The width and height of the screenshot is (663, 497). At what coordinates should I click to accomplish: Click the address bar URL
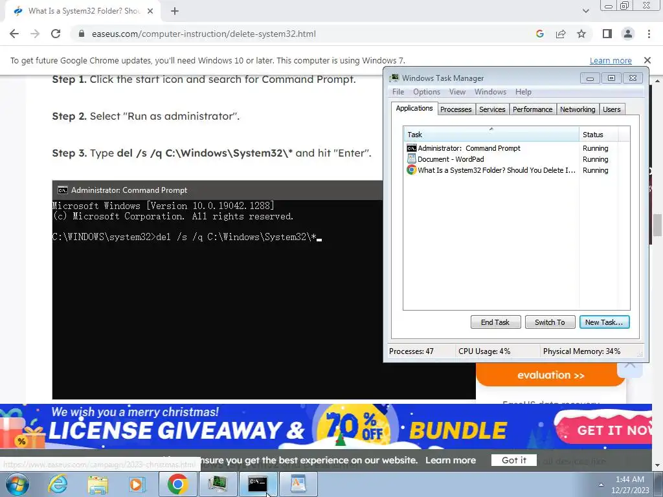pos(204,34)
